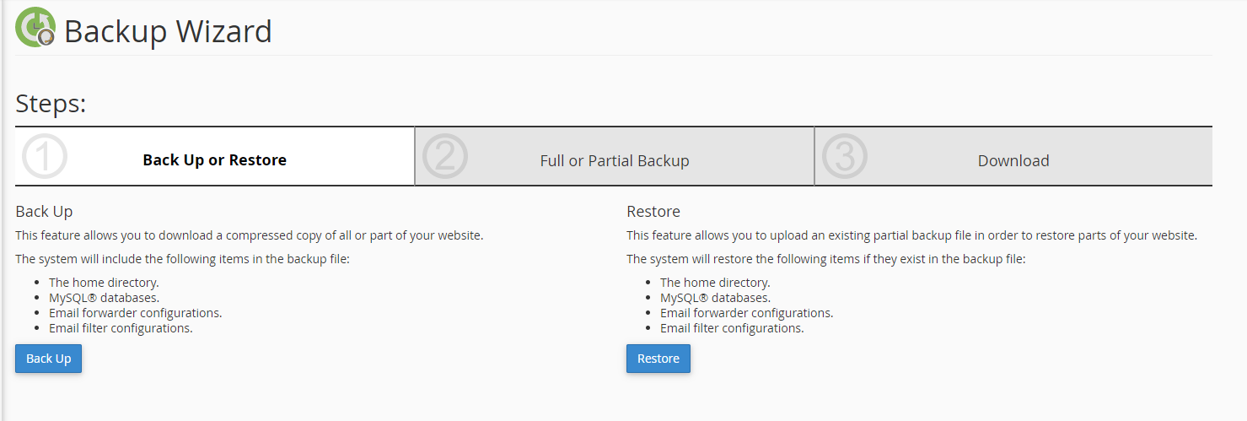Click the compressed copy description text

pyautogui.click(x=250, y=235)
